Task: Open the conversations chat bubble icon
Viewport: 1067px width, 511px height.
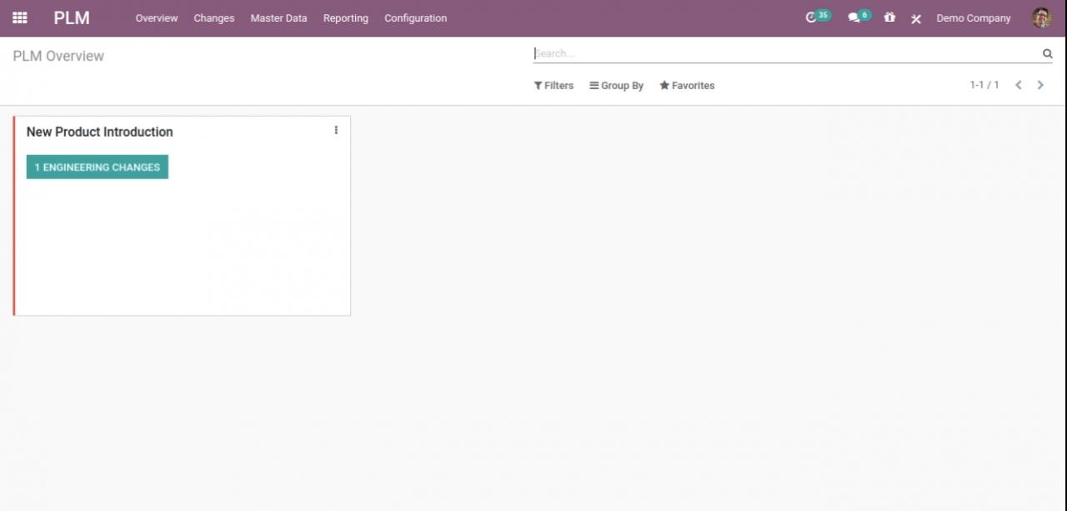Action: [x=854, y=18]
